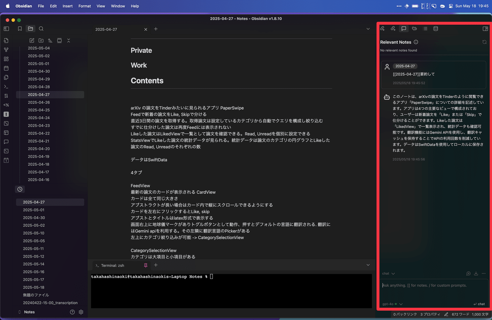
Task: Open the Format menu in the menu bar
Action: (x=84, y=6)
